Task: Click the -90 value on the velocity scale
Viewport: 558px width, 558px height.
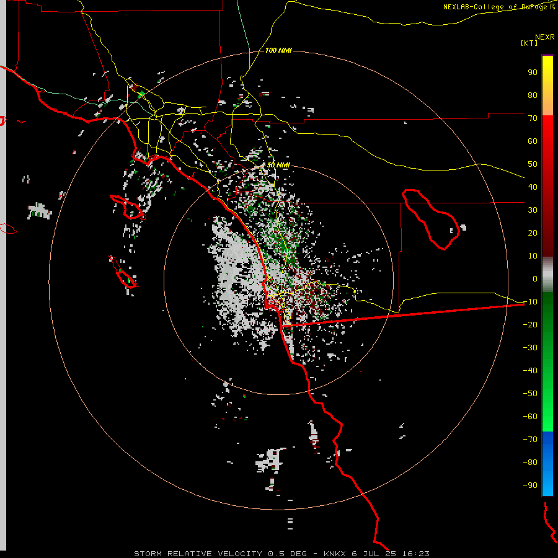Action: coord(530,485)
